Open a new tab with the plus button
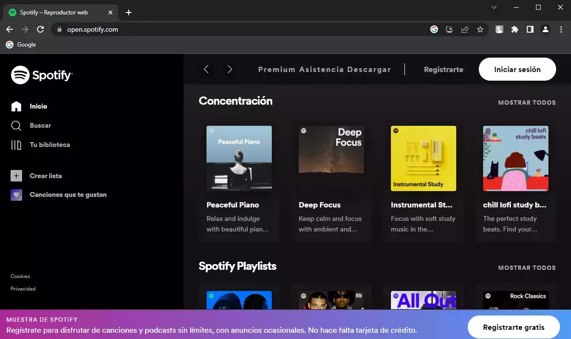This screenshot has width=571, height=339. [129, 12]
